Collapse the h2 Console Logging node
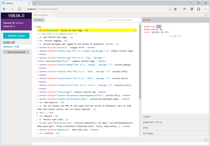Screen dimensions: 210x146 pos(37,41)
